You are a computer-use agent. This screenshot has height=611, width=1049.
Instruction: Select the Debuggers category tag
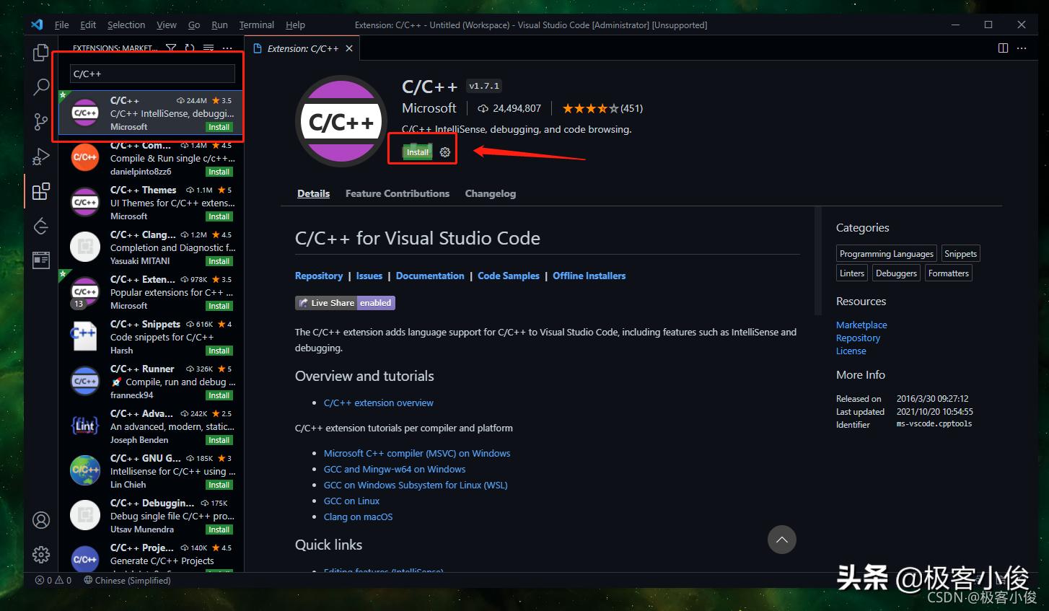pos(896,273)
